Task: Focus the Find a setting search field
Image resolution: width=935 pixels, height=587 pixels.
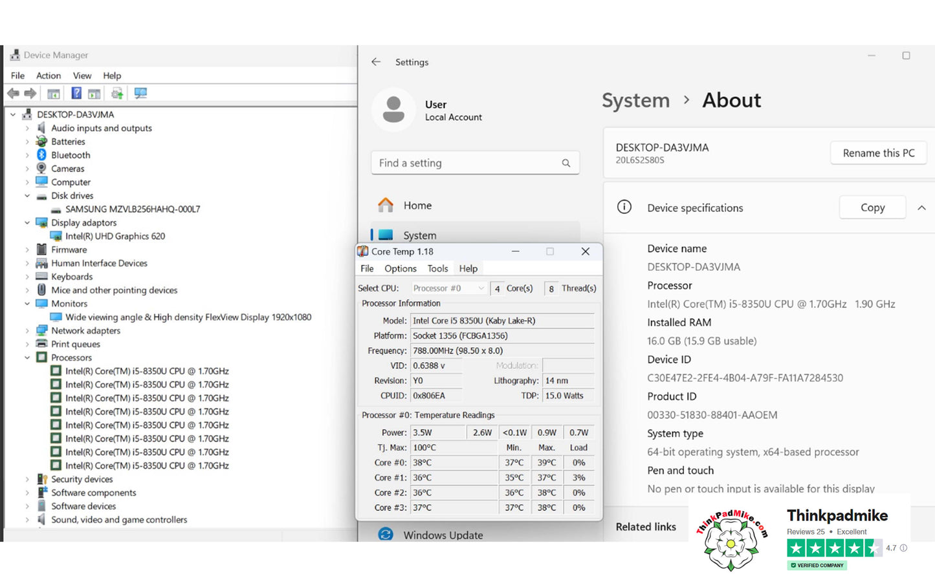Action: tap(475, 163)
